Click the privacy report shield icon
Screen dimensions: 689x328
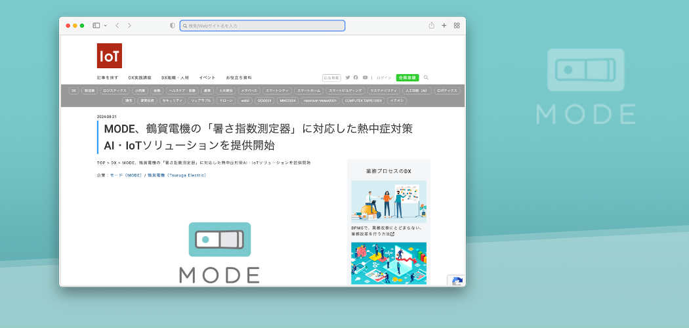pos(173,26)
